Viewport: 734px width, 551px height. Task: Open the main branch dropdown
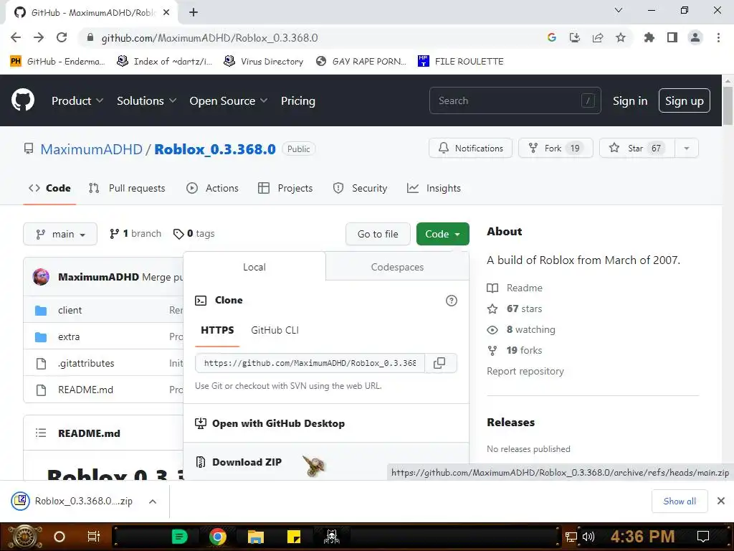pyautogui.click(x=60, y=234)
